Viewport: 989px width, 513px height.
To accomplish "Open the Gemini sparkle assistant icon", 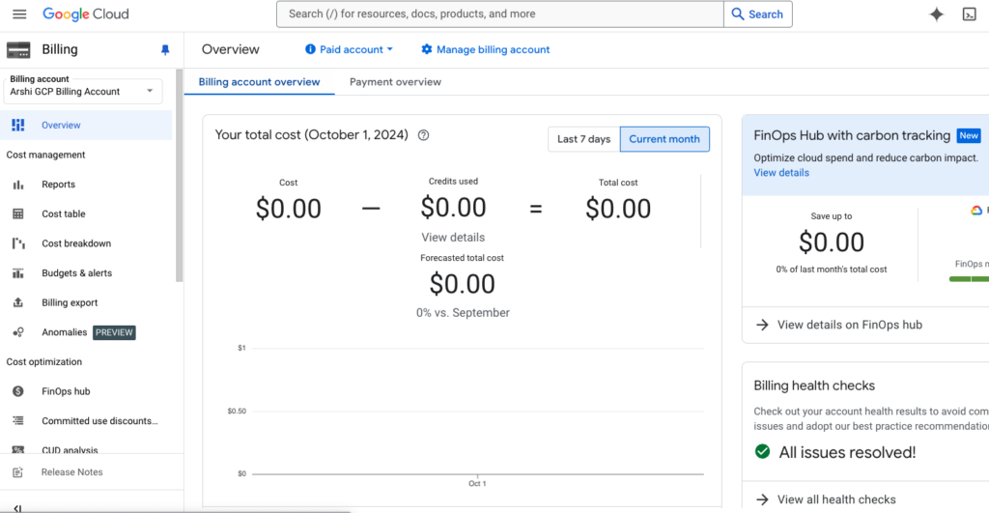I will (937, 14).
